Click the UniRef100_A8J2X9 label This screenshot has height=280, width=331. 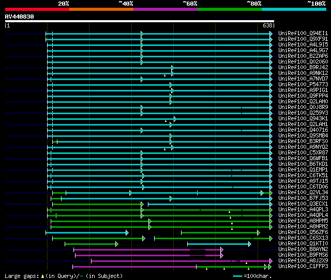pos(303,261)
